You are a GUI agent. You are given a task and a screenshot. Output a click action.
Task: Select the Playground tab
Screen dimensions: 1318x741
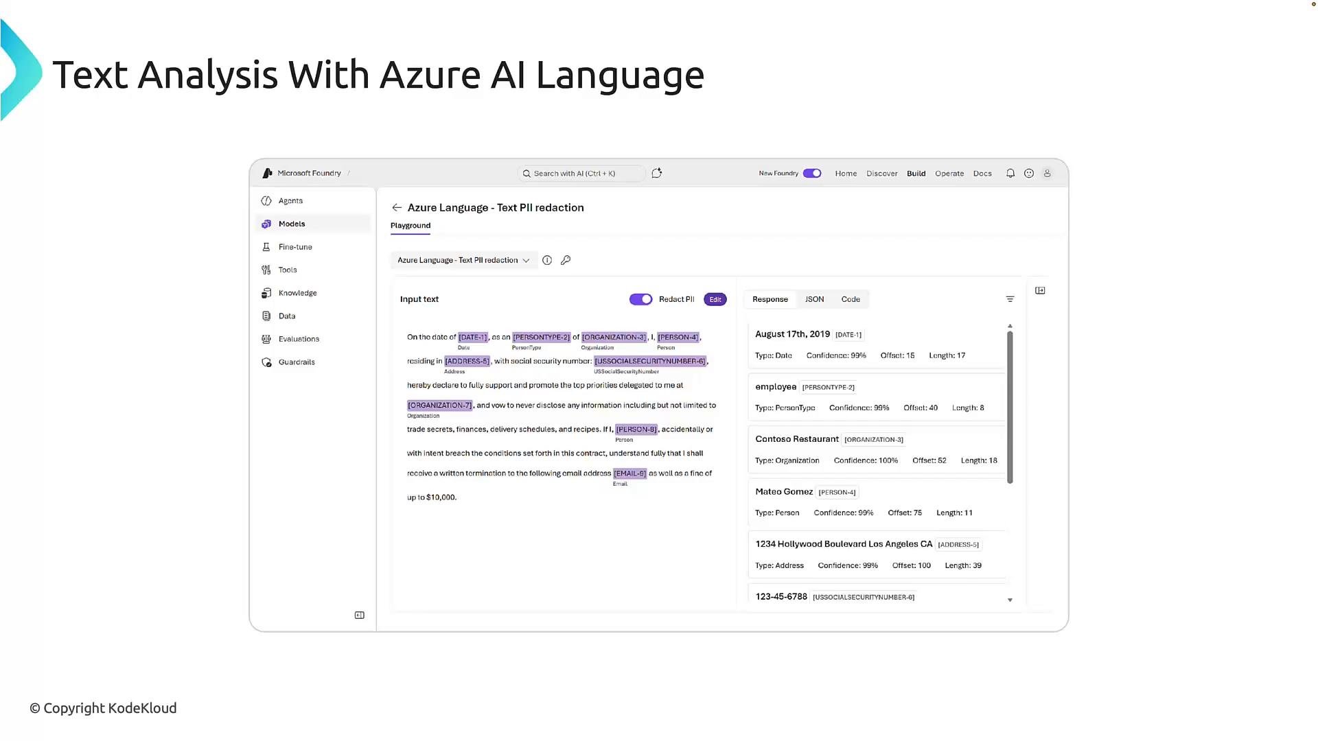(x=411, y=226)
